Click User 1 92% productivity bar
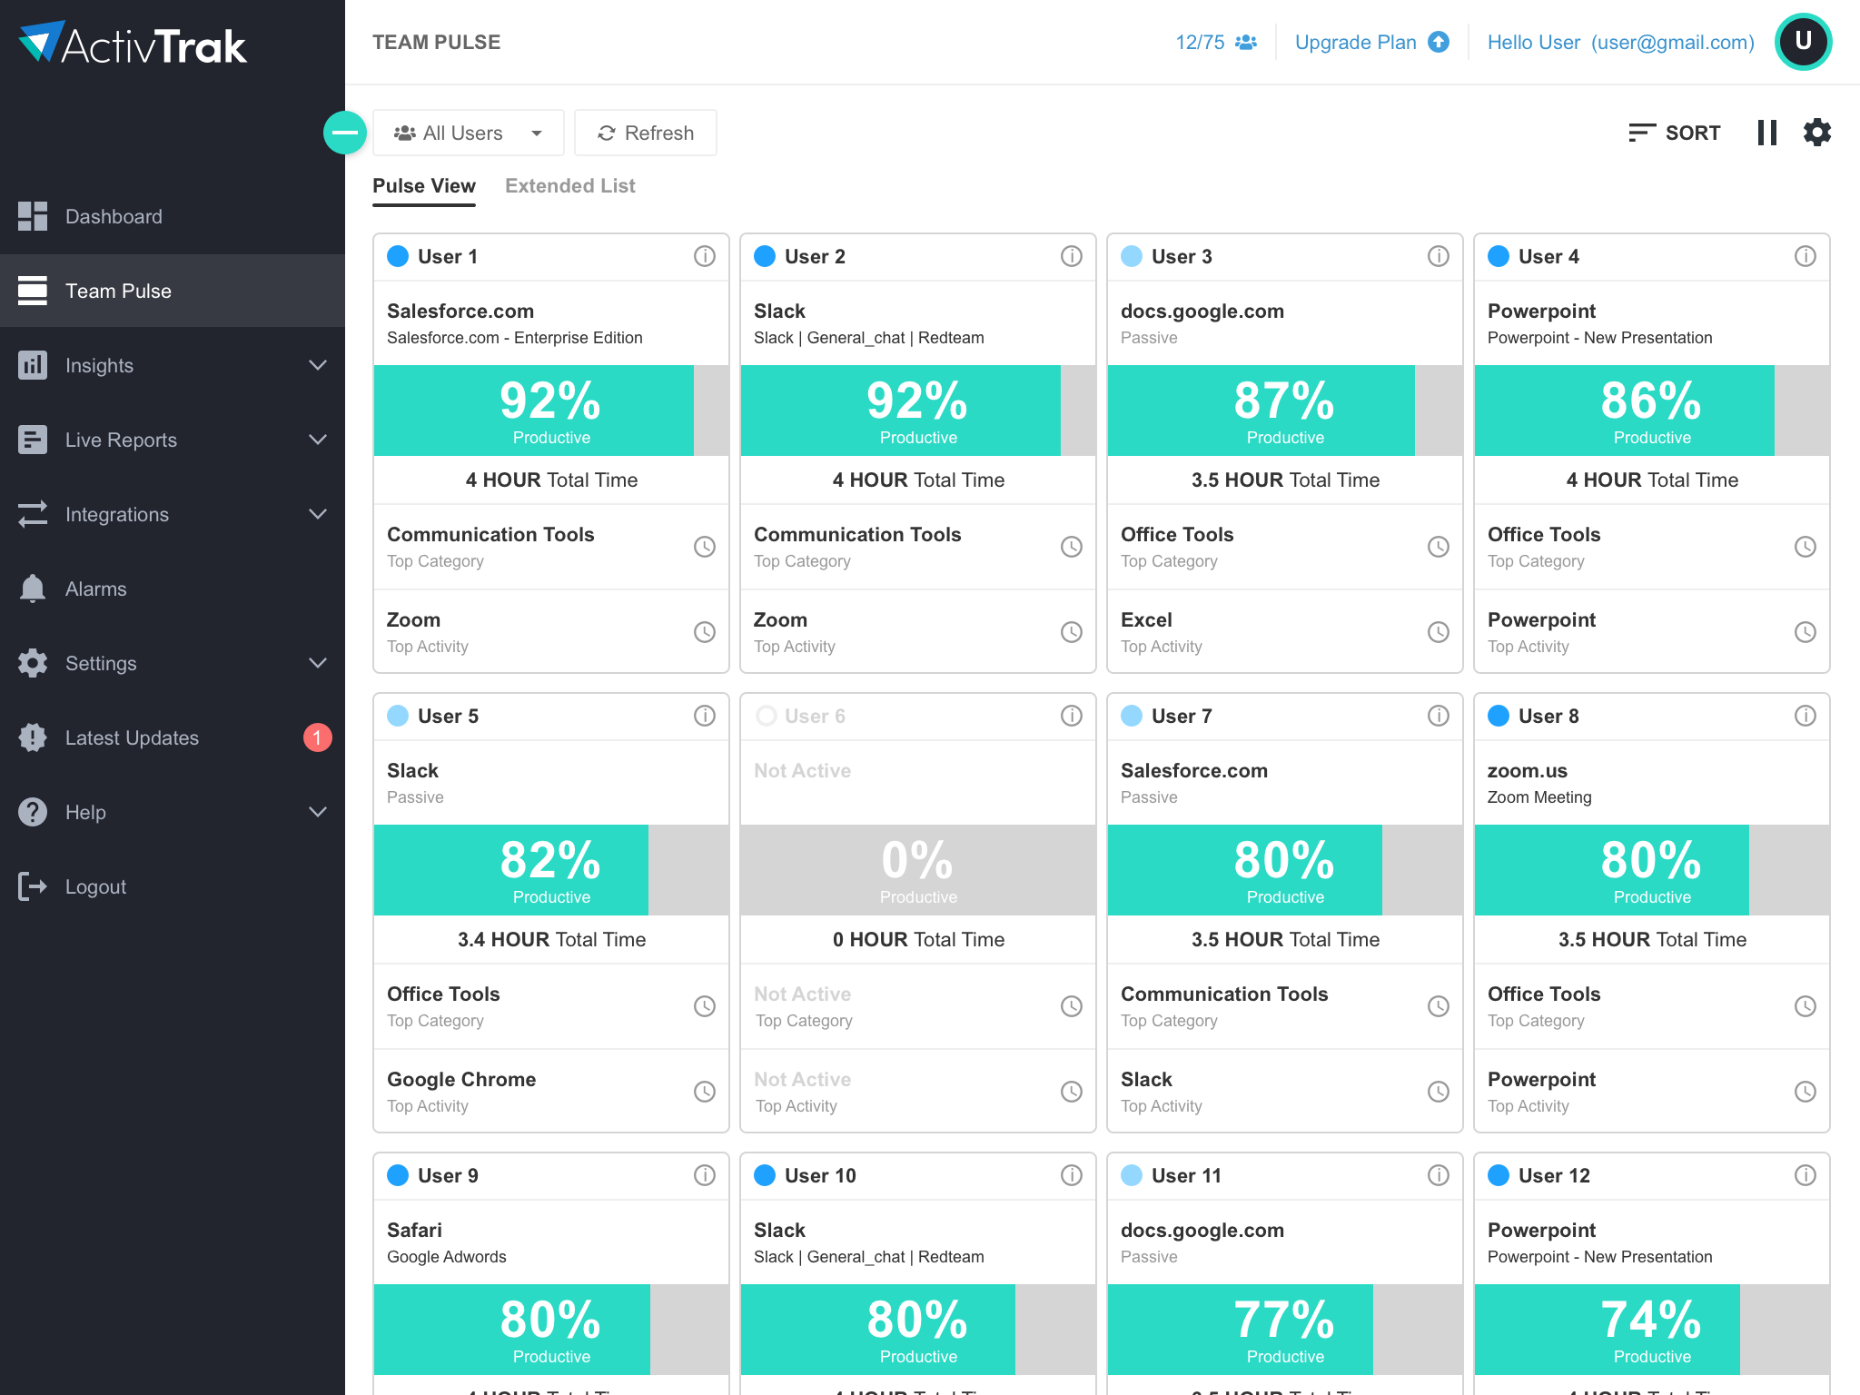The height and width of the screenshot is (1395, 1860). pos(551,411)
